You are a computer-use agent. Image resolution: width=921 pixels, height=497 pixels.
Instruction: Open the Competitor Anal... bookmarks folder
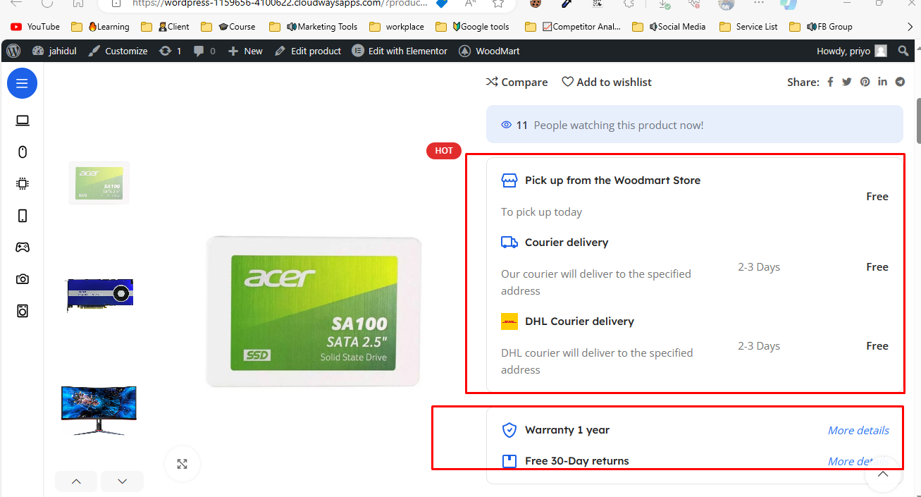[574, 27]
